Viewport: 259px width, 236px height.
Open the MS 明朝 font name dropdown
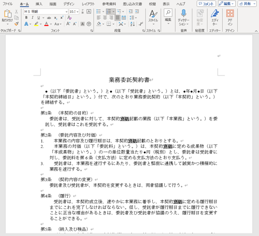pyautogui.click(x=46, y=11)
